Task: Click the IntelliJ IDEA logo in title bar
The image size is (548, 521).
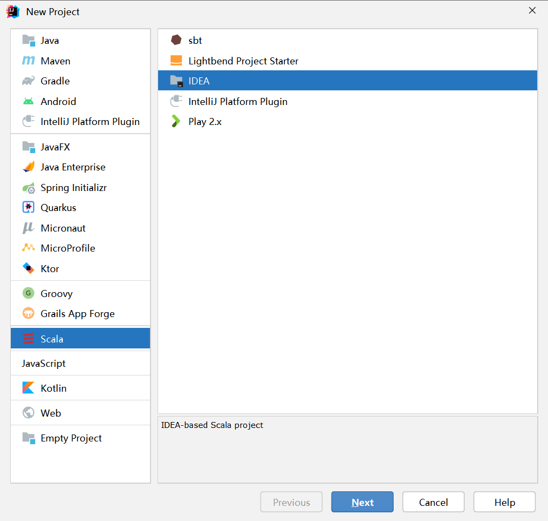Action: [13, 11]
